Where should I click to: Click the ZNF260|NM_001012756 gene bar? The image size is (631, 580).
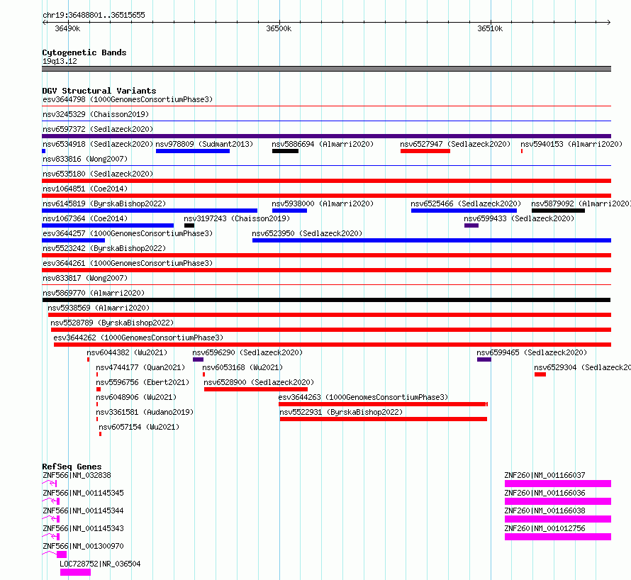point(558,537)
